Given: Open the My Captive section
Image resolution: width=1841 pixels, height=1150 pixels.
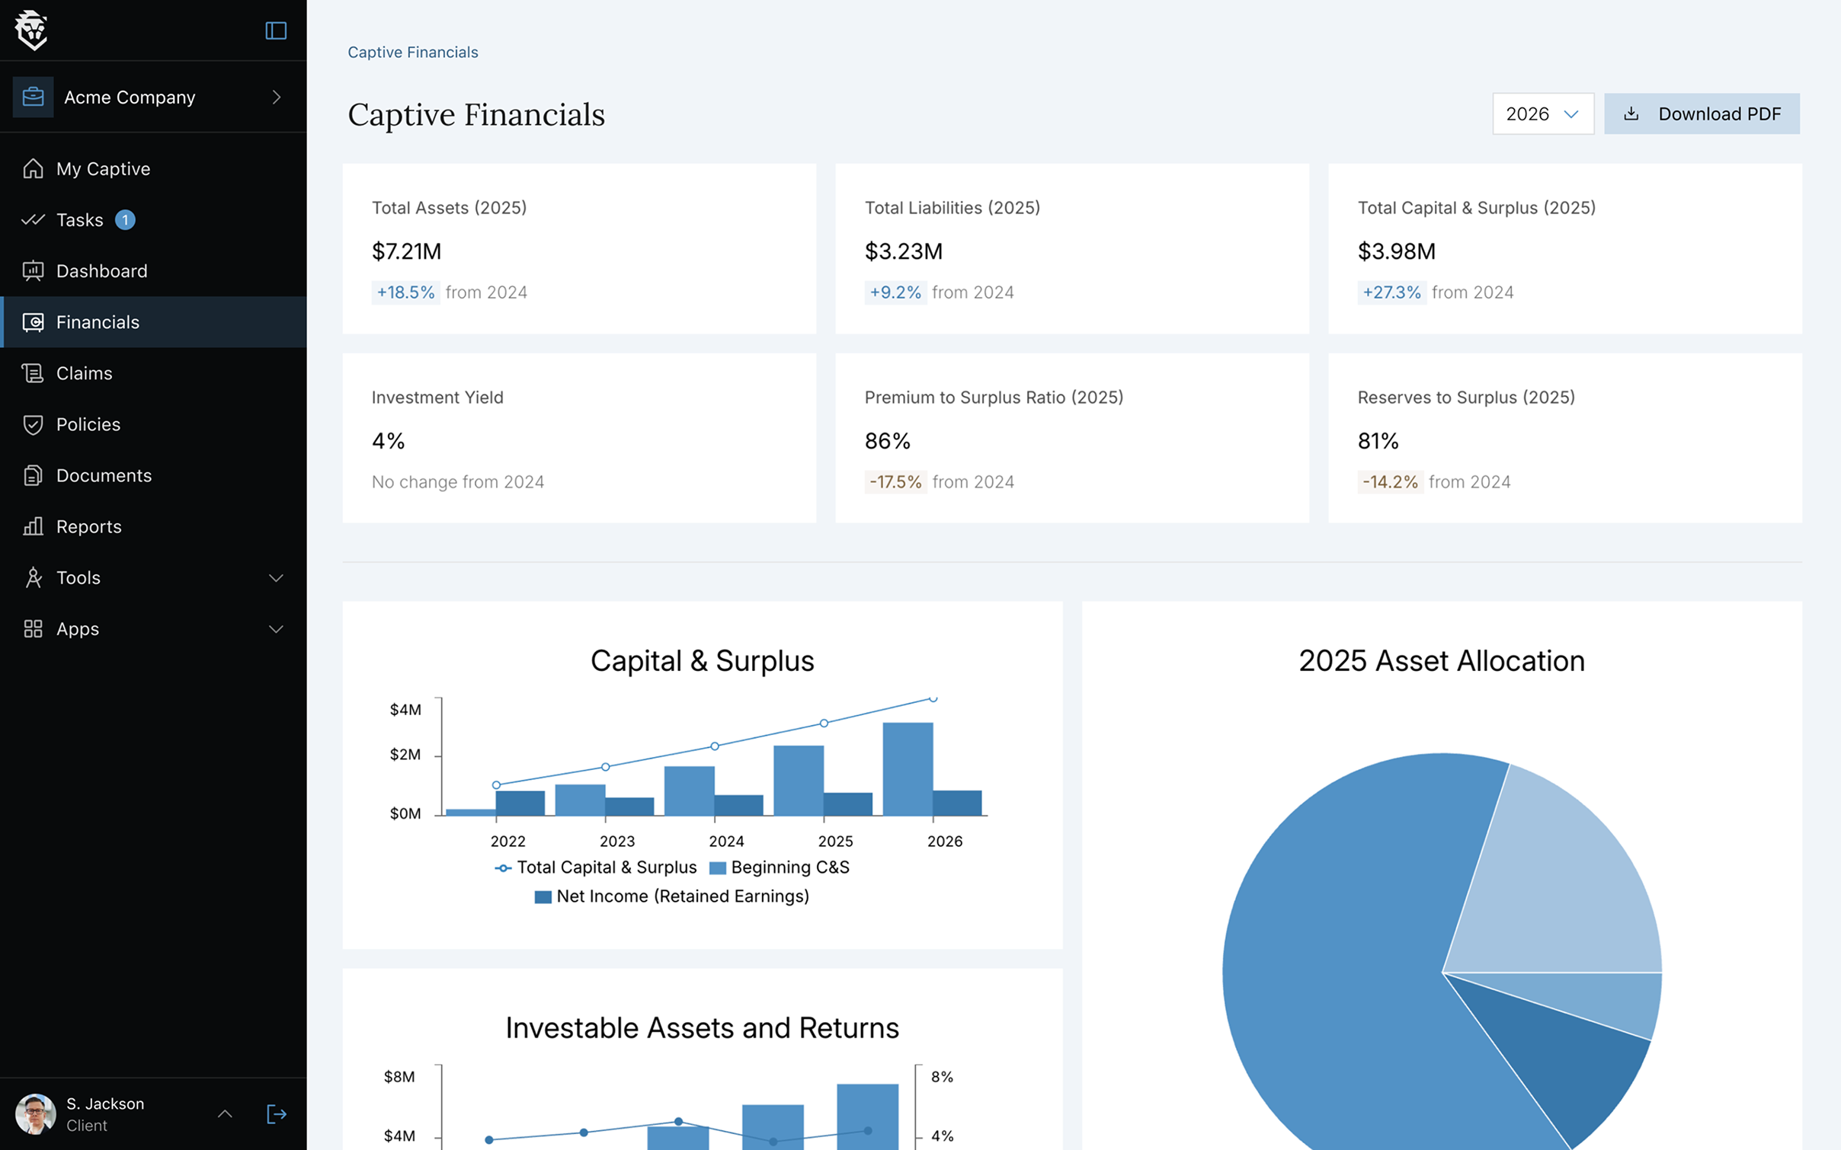Looking at the screenshot, I should point(102,168).
